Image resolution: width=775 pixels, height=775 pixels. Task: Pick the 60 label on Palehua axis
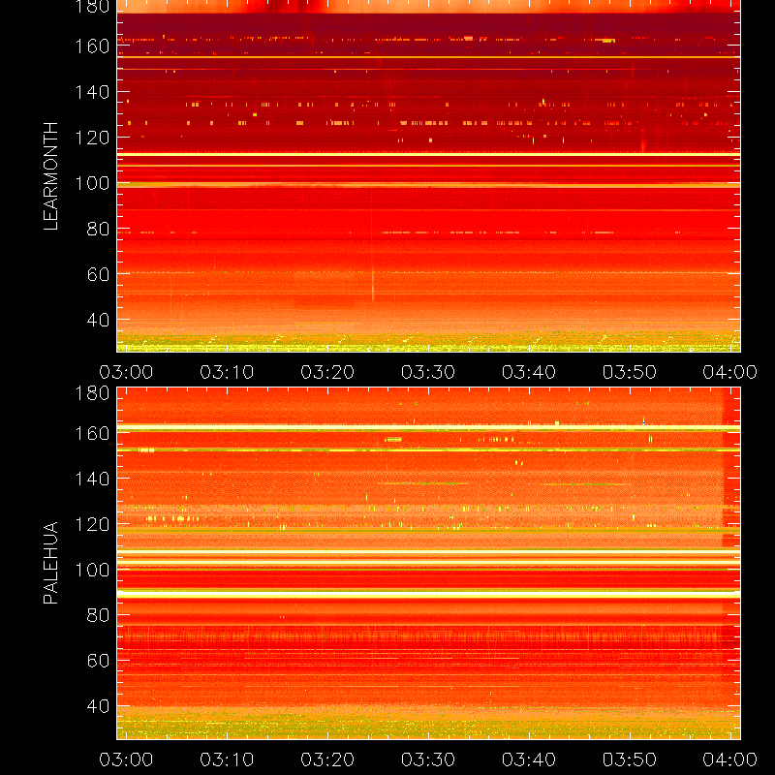[x=99, y=661]
